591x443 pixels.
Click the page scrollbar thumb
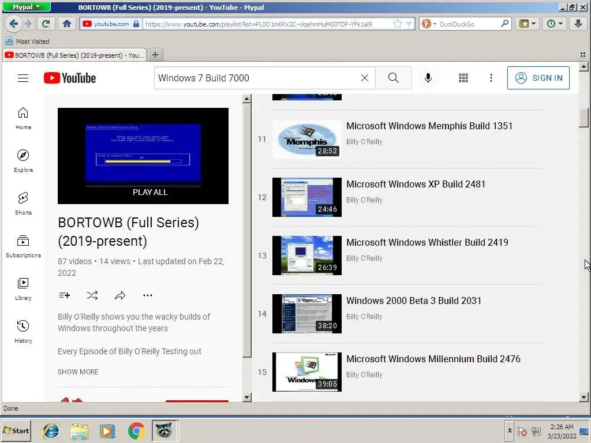583,118
